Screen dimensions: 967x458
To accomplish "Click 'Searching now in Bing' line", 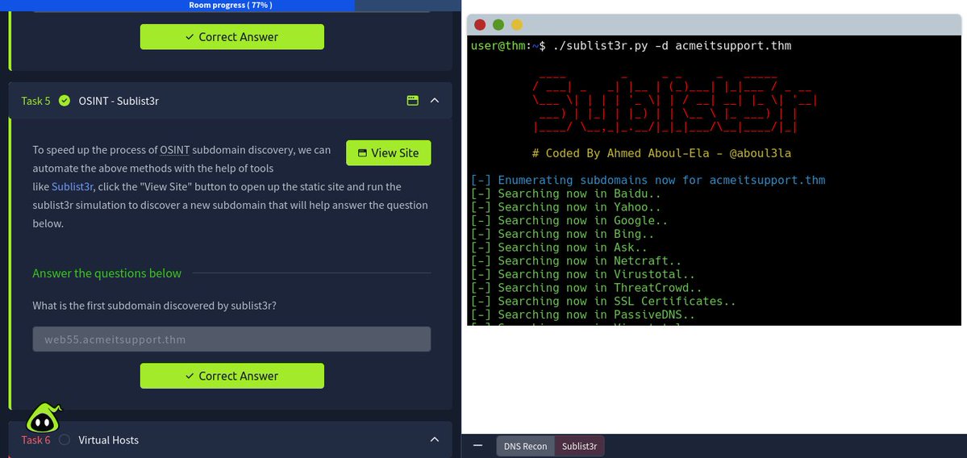I will (x=562, y=234).
